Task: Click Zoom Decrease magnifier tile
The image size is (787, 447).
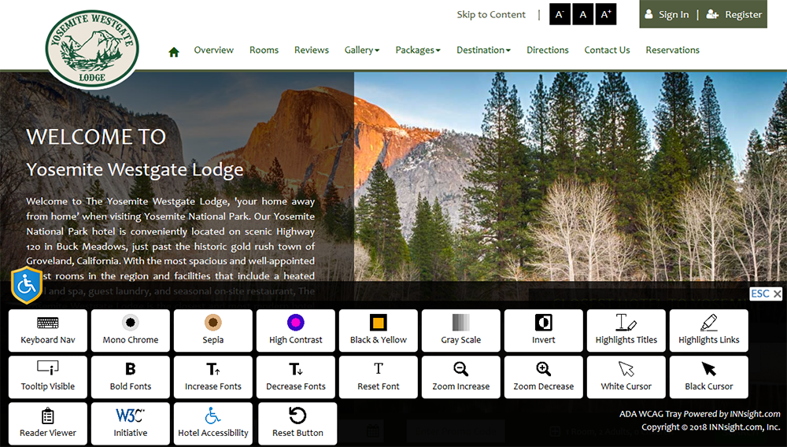Action: 544,377
